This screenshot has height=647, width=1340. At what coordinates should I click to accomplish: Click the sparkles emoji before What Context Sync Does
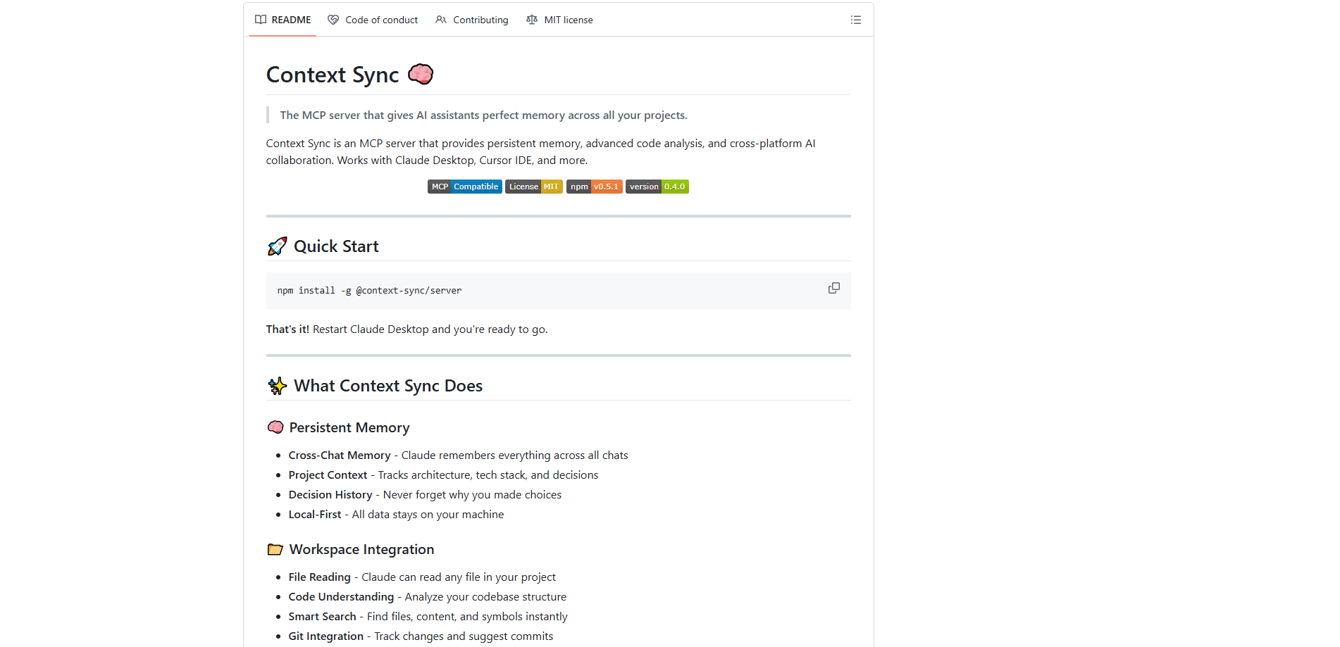pos(277,386)
